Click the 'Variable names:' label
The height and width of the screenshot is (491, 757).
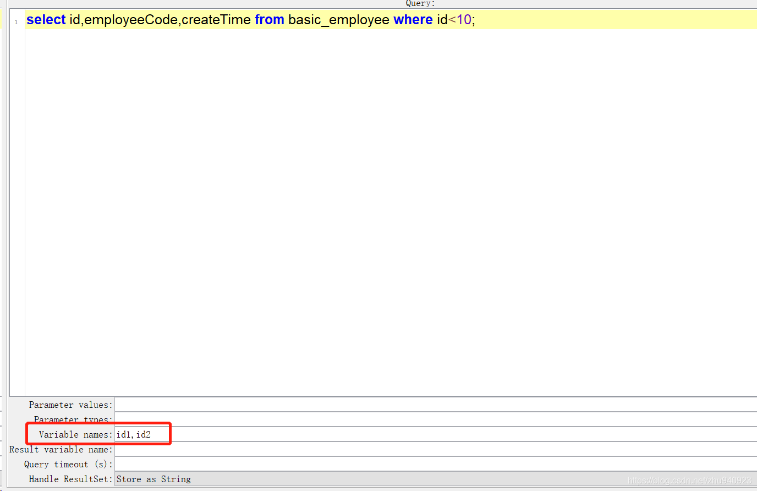[75, 434]
